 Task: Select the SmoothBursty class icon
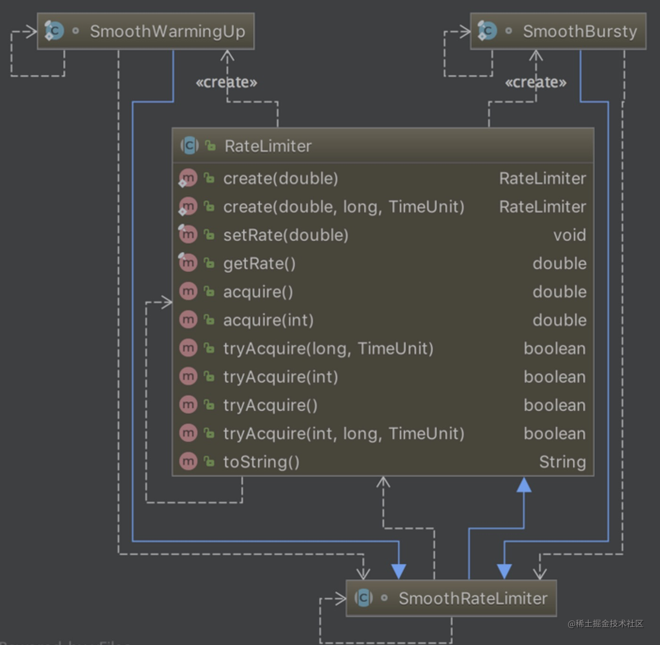click(x=487, y=31)
